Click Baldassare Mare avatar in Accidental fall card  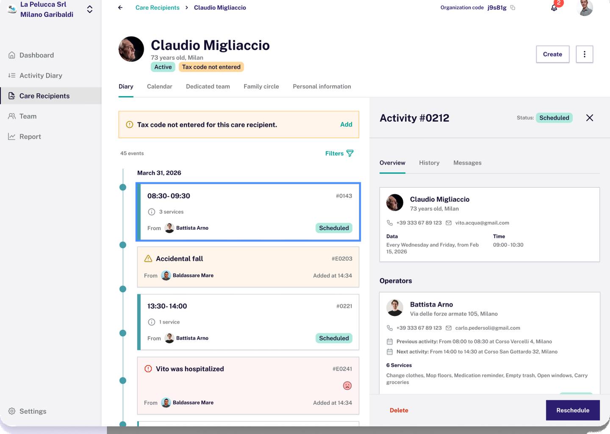pyautogui.click(x=166, y=275)
